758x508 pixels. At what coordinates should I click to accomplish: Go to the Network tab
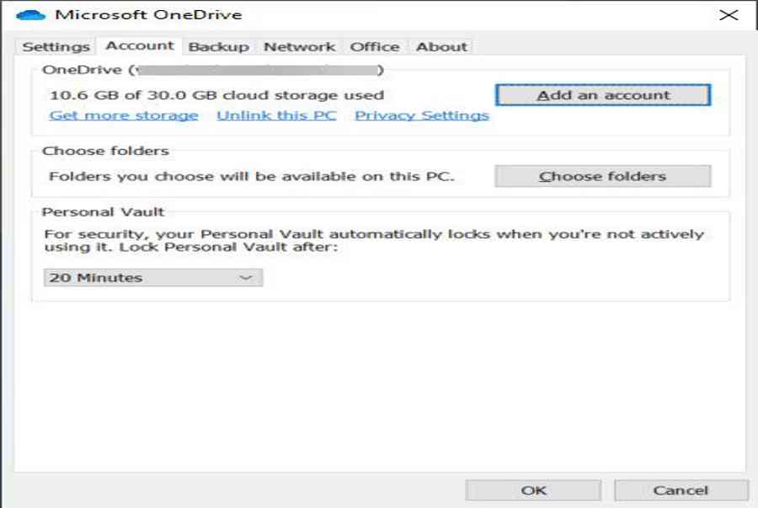tap(299, 47)
